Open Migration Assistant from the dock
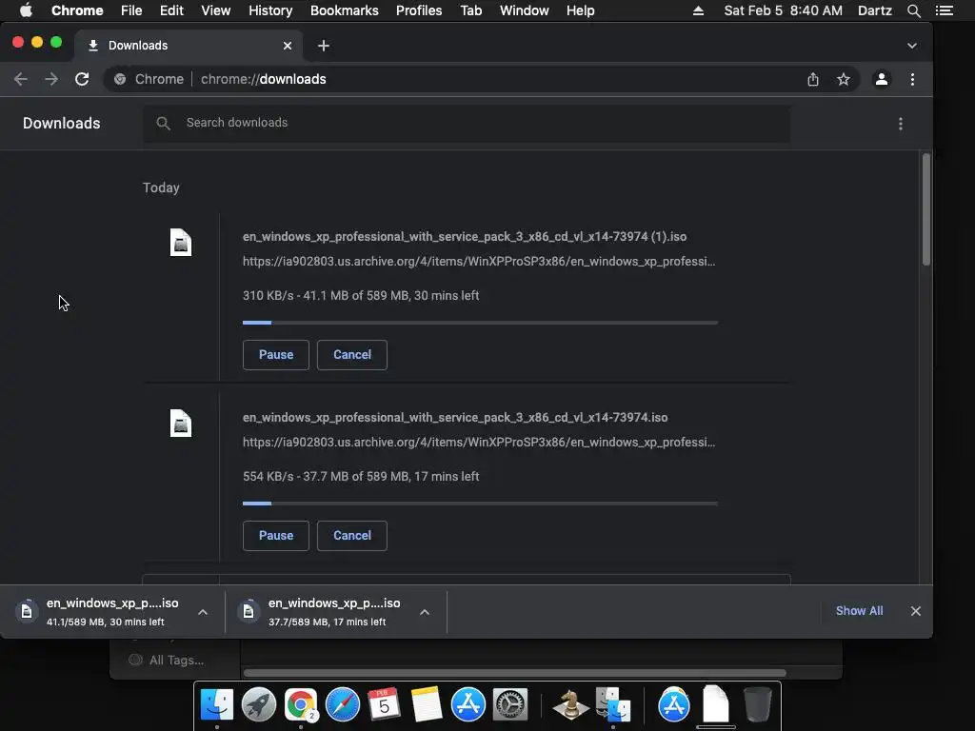Image resolution: width=975 pixels, height=731 pixels. point(613,705)
